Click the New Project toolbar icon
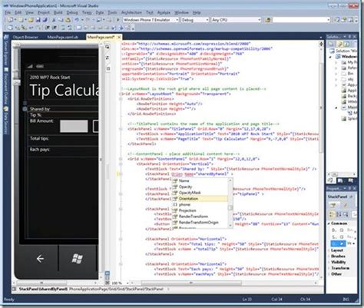 tap(10, 20)
